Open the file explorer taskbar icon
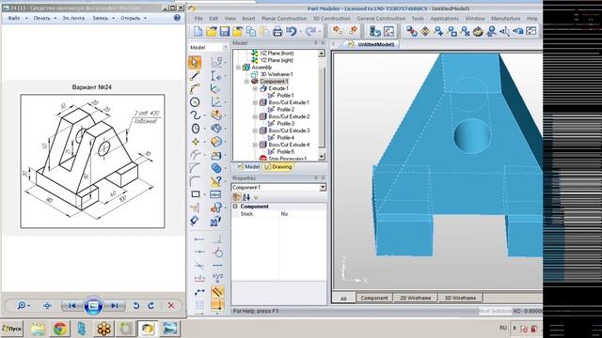 [x=38, y=329]
